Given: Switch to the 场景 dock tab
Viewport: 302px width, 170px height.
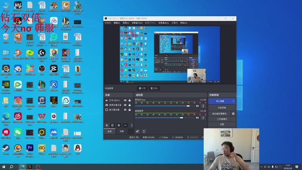Looking at the screenshot, I should [122, 131].
